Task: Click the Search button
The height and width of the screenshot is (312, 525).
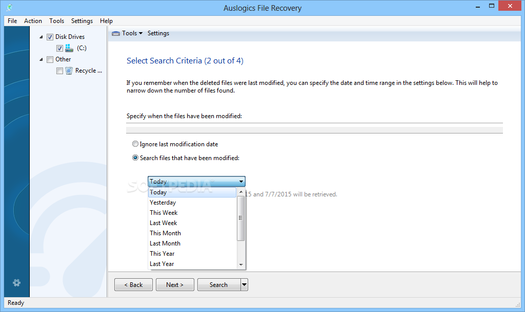Action: [218, 284]
